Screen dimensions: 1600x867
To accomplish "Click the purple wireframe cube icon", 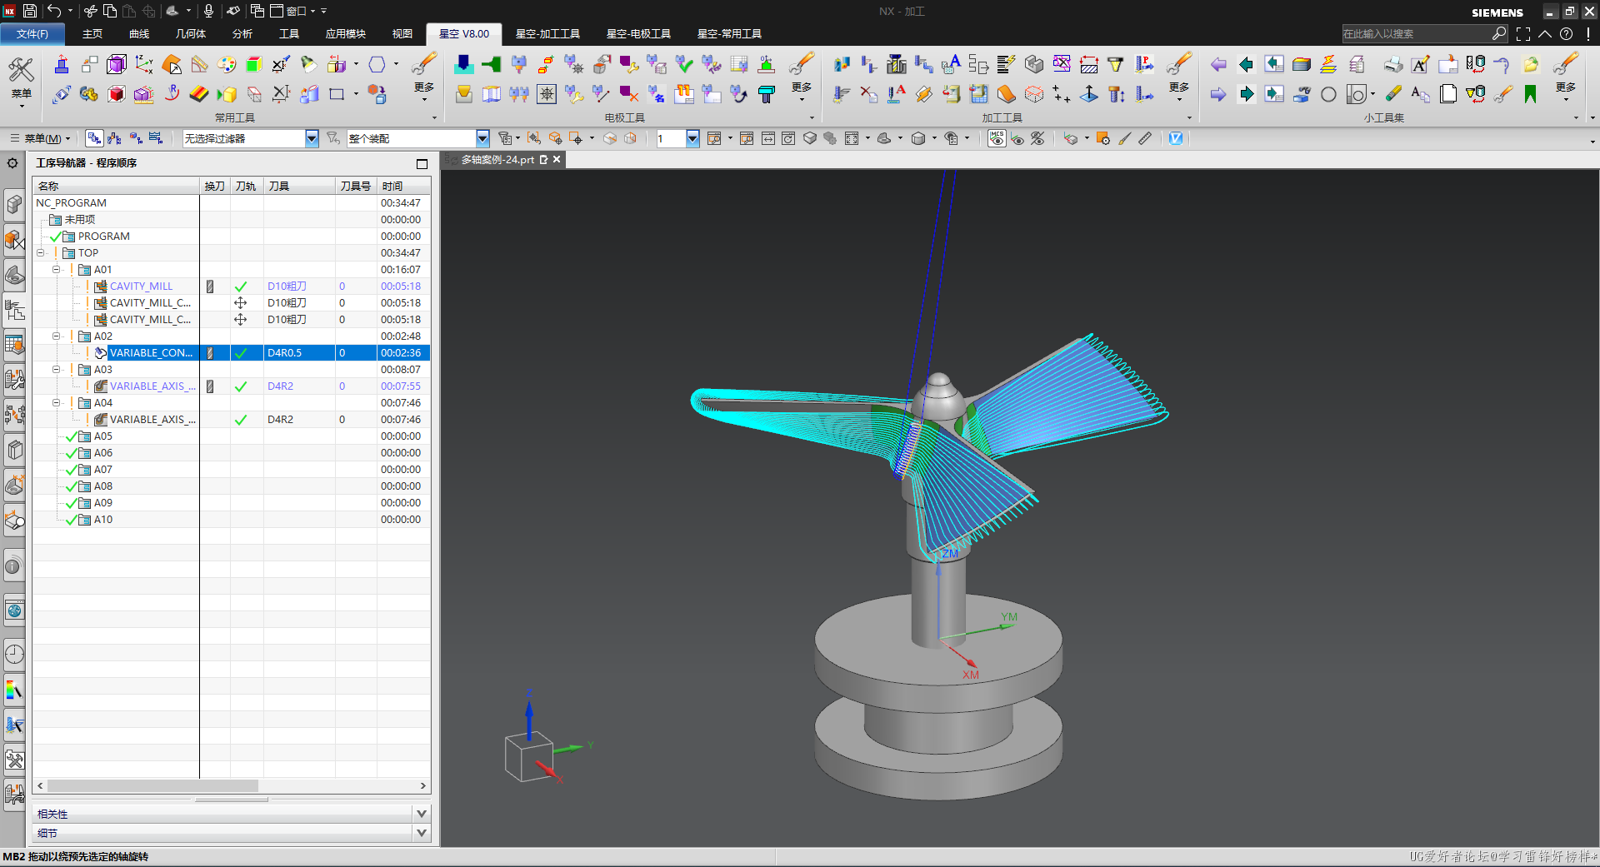I will pos(117,64).
